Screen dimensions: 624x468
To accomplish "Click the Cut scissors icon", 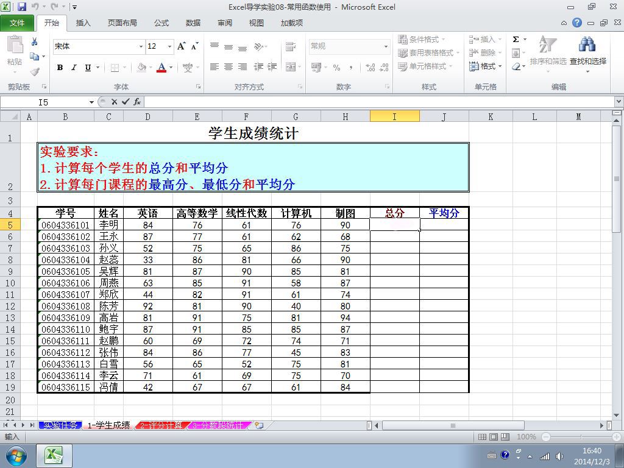I will click(35, 41).
